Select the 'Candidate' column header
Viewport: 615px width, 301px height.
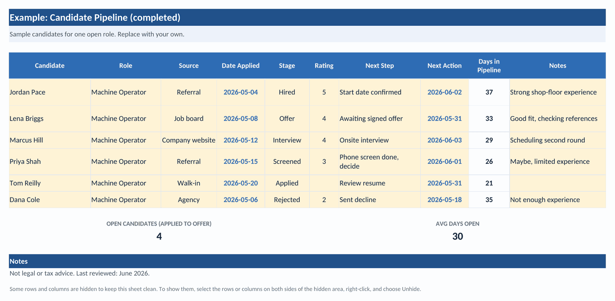click(x=50, y=66)
